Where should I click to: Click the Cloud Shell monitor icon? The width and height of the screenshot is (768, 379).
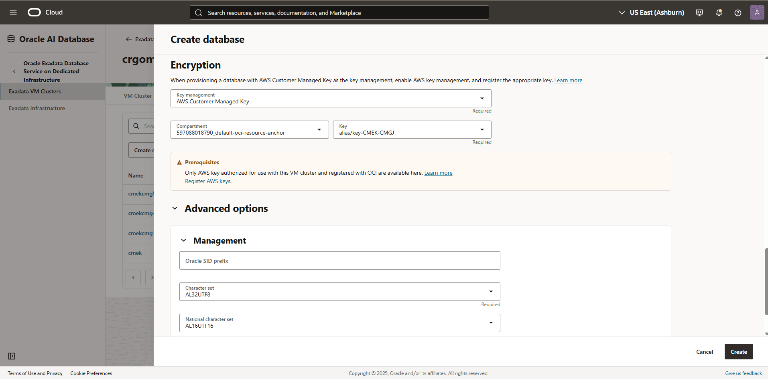(x=699, y=12)
